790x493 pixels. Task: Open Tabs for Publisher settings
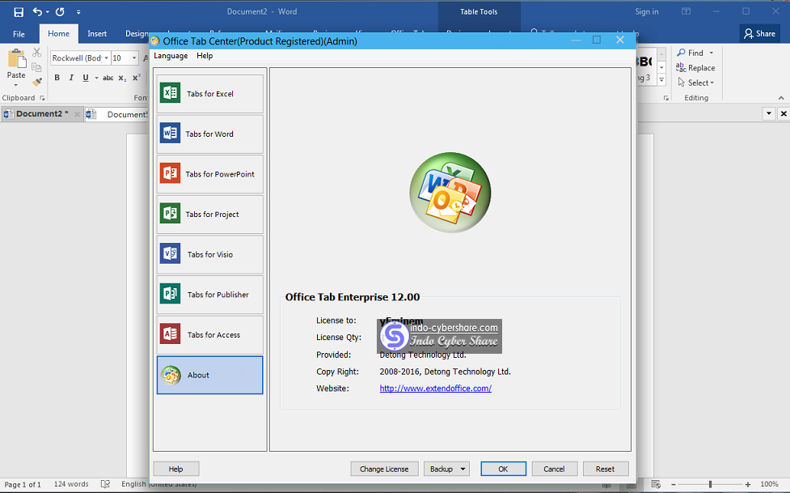point(209,295)
